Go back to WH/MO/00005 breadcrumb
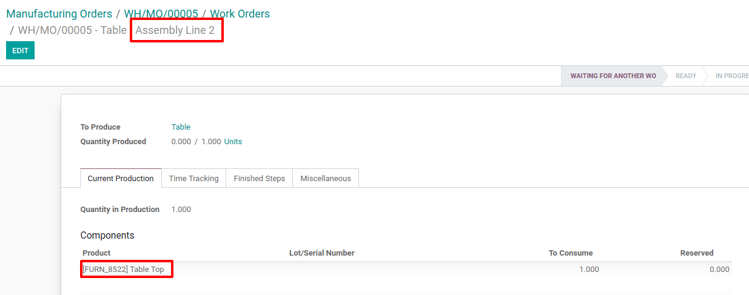The image size is (749, 295). coord(161,14)
